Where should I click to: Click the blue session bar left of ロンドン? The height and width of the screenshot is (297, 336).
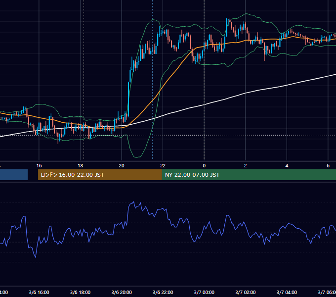point(14,175)
